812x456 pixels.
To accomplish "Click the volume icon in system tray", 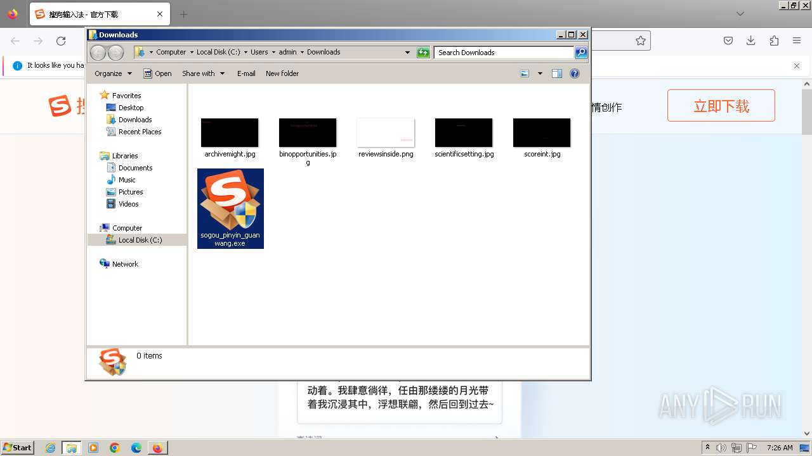I will pyautogui.click(x=721, y=448).
